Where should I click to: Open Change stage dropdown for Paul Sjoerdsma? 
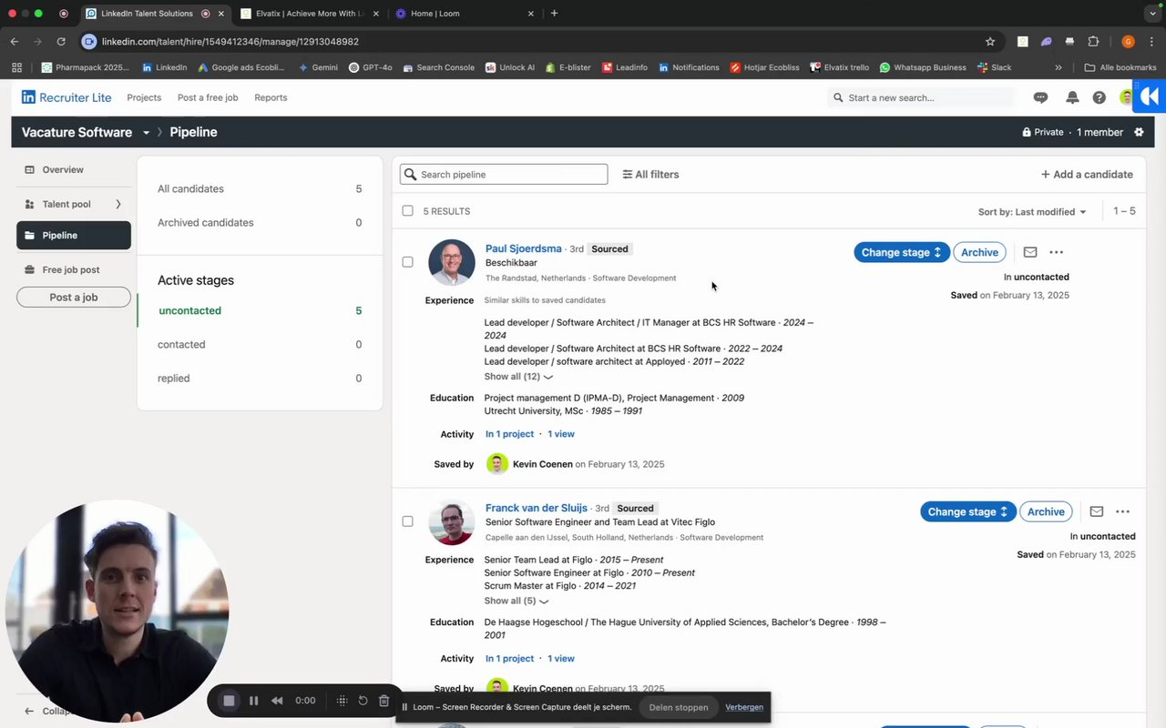pos(901,252)
